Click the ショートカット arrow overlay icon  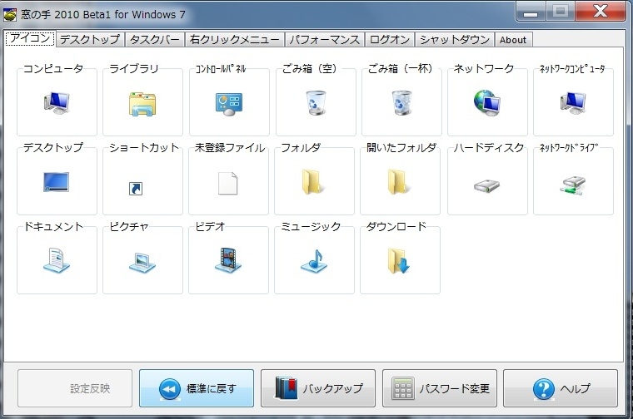(x=136, y=188)
